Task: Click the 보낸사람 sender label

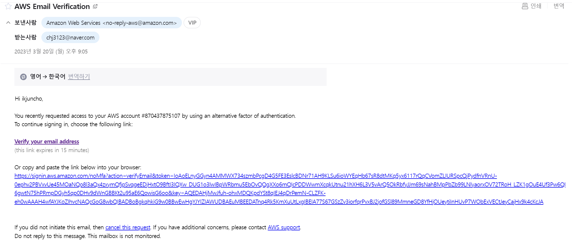Action: [x=25, y=23]
